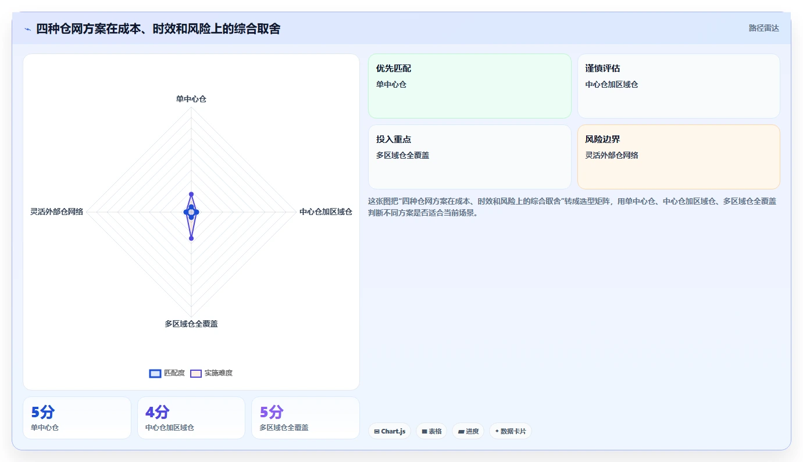Open the 谨慎评估 card
This screenshot has width=803, height=462.
[679, 86]
